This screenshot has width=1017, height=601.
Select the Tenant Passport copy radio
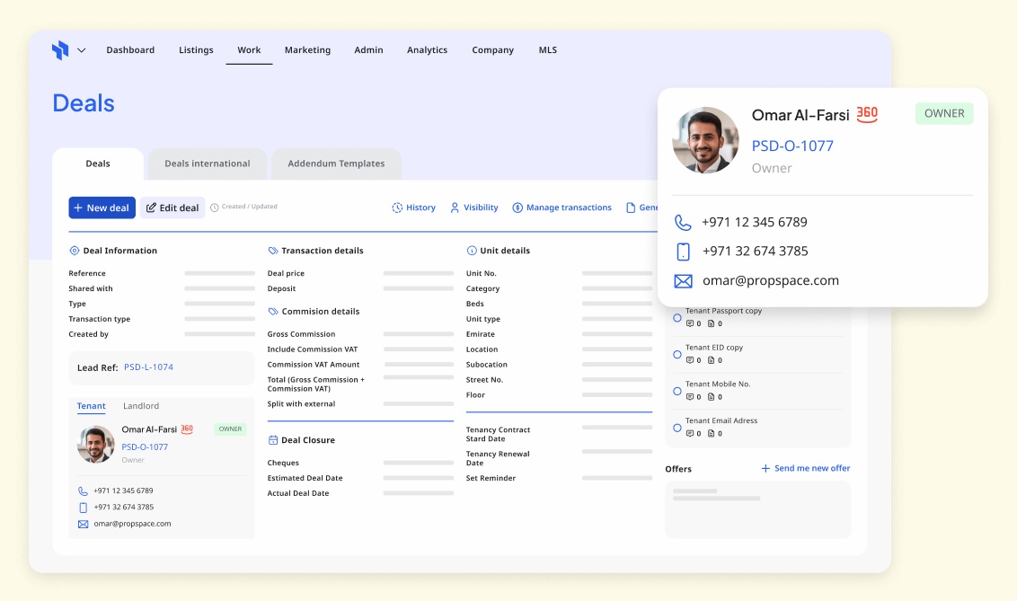(677, 318)
